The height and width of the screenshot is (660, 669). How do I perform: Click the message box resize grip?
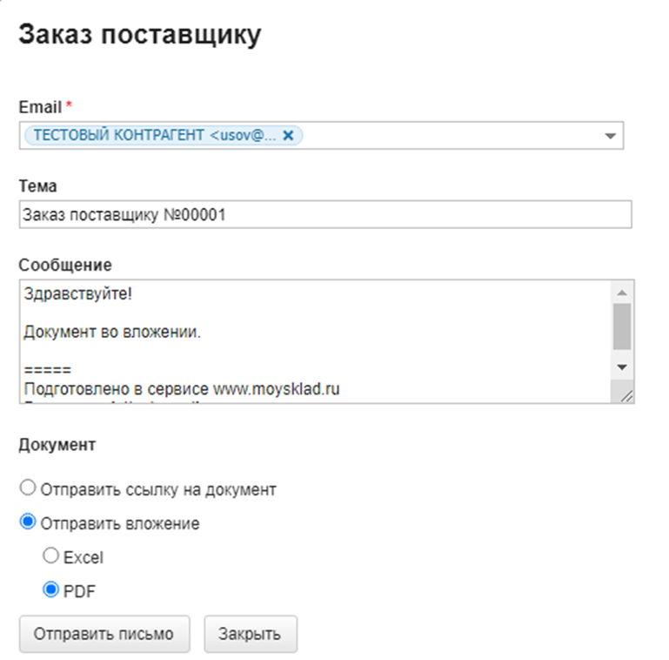tap(626, 396)
